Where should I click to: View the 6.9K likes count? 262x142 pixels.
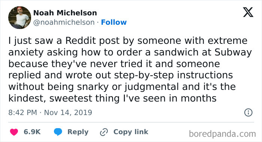[x=32, y=132]
